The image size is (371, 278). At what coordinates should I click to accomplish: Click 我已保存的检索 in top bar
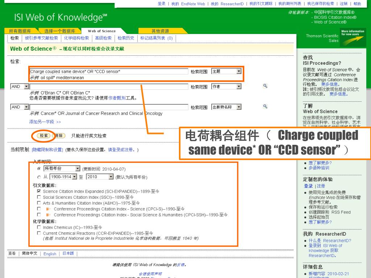(x=321, y=4)
